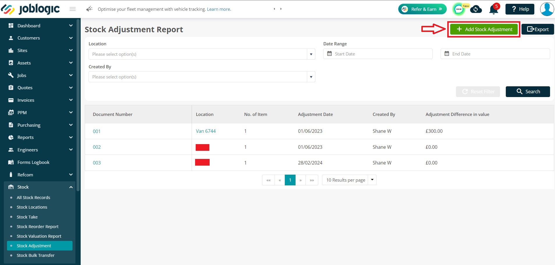The image size is (555, 265).
Task: Click the Jobs wrench icon
Action: click(11, 75)
